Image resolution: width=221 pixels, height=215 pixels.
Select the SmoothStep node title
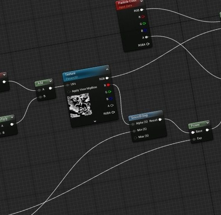(139, 117)
